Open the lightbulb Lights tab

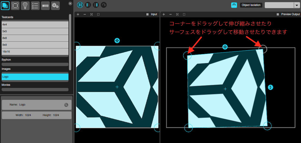click(x=25, y=6)
